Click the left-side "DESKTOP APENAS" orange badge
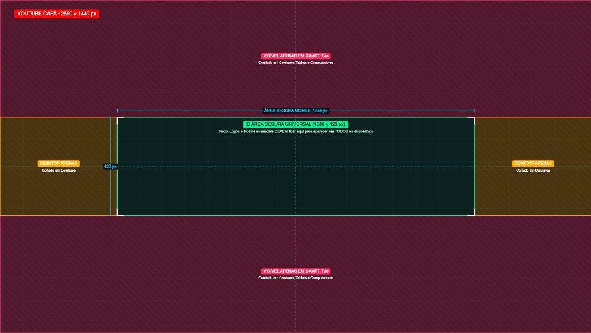The image size is (591, 333). [59, 163]
